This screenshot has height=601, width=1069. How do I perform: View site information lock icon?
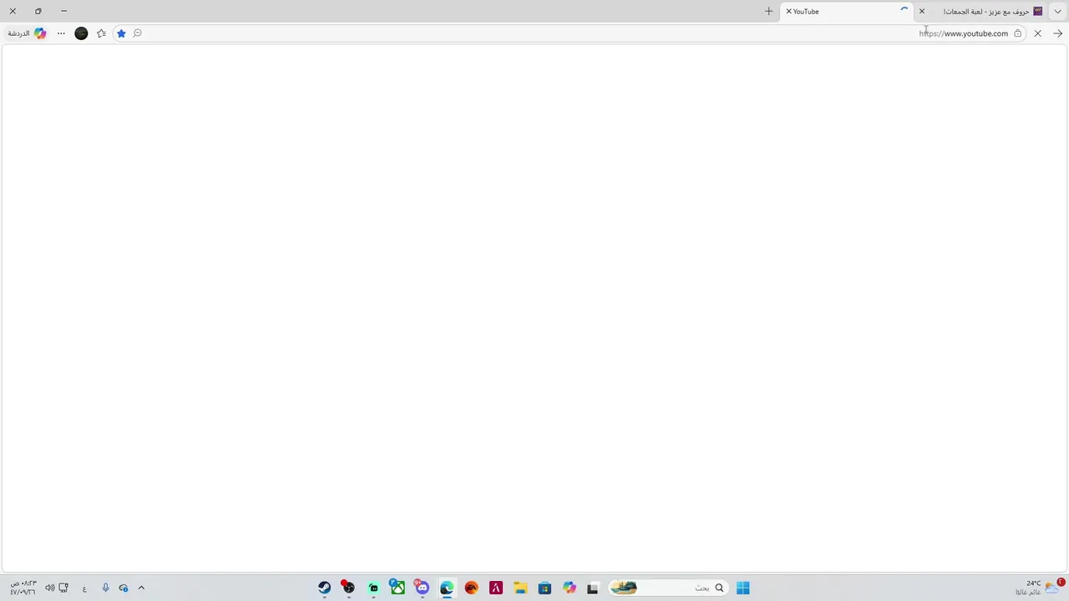1017,33
